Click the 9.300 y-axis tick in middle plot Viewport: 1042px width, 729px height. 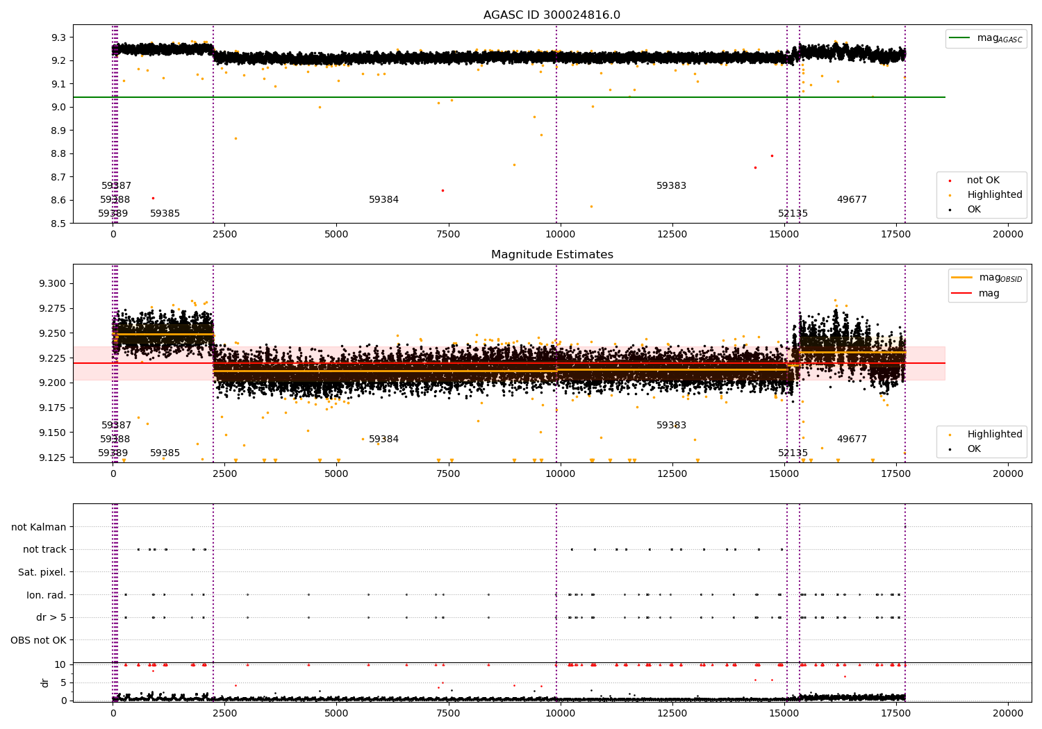pyautogui.click(x=53, y=283)
